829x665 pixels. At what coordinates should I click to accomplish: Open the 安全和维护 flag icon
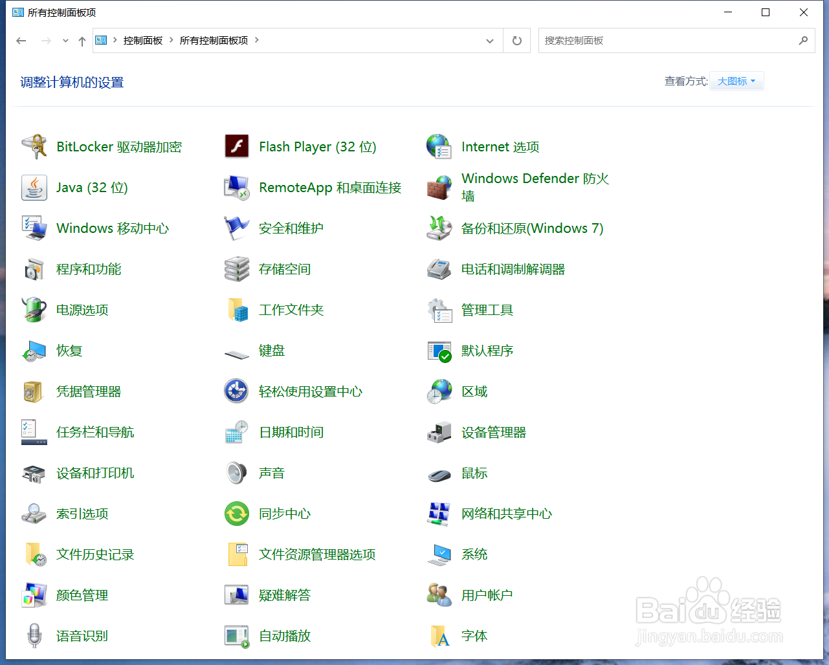[237, 228]
